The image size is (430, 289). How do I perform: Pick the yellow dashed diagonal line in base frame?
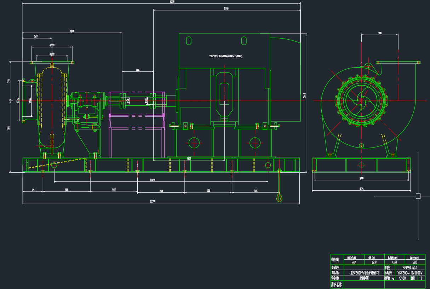click(x=57, y=163)
